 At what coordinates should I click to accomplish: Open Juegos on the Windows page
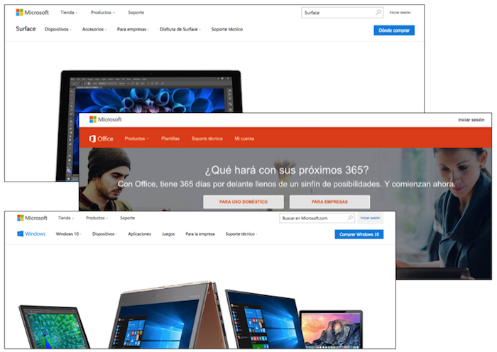[168, 233]
